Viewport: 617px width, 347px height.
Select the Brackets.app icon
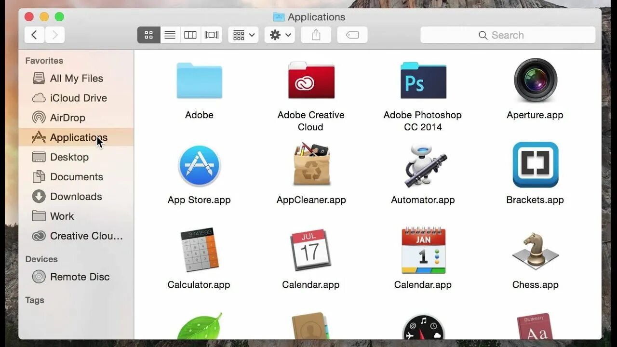pos(535,165)
